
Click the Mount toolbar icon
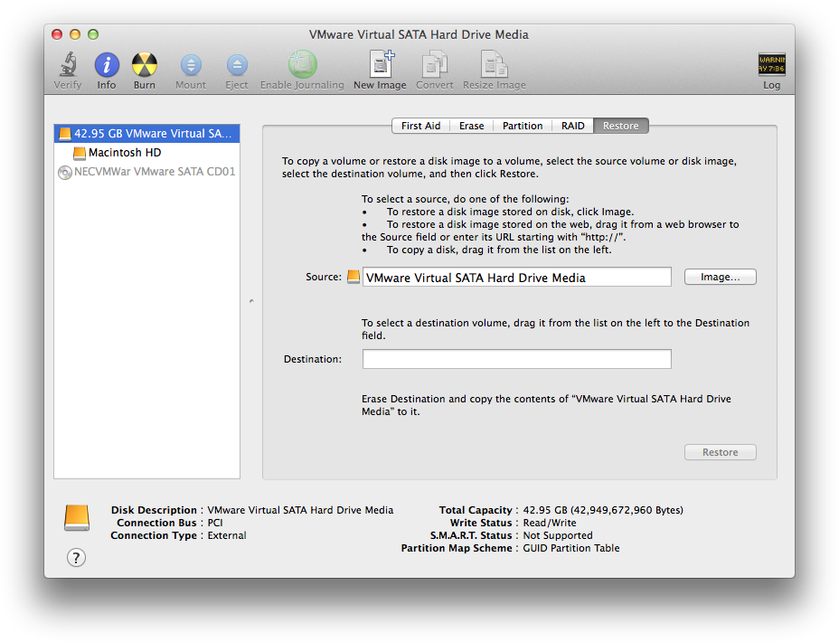[191, 65]
